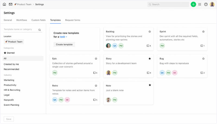Star the Backlog template
This screenshot has width=217, height=124.
pyautogui.click(x=150, y=32)
